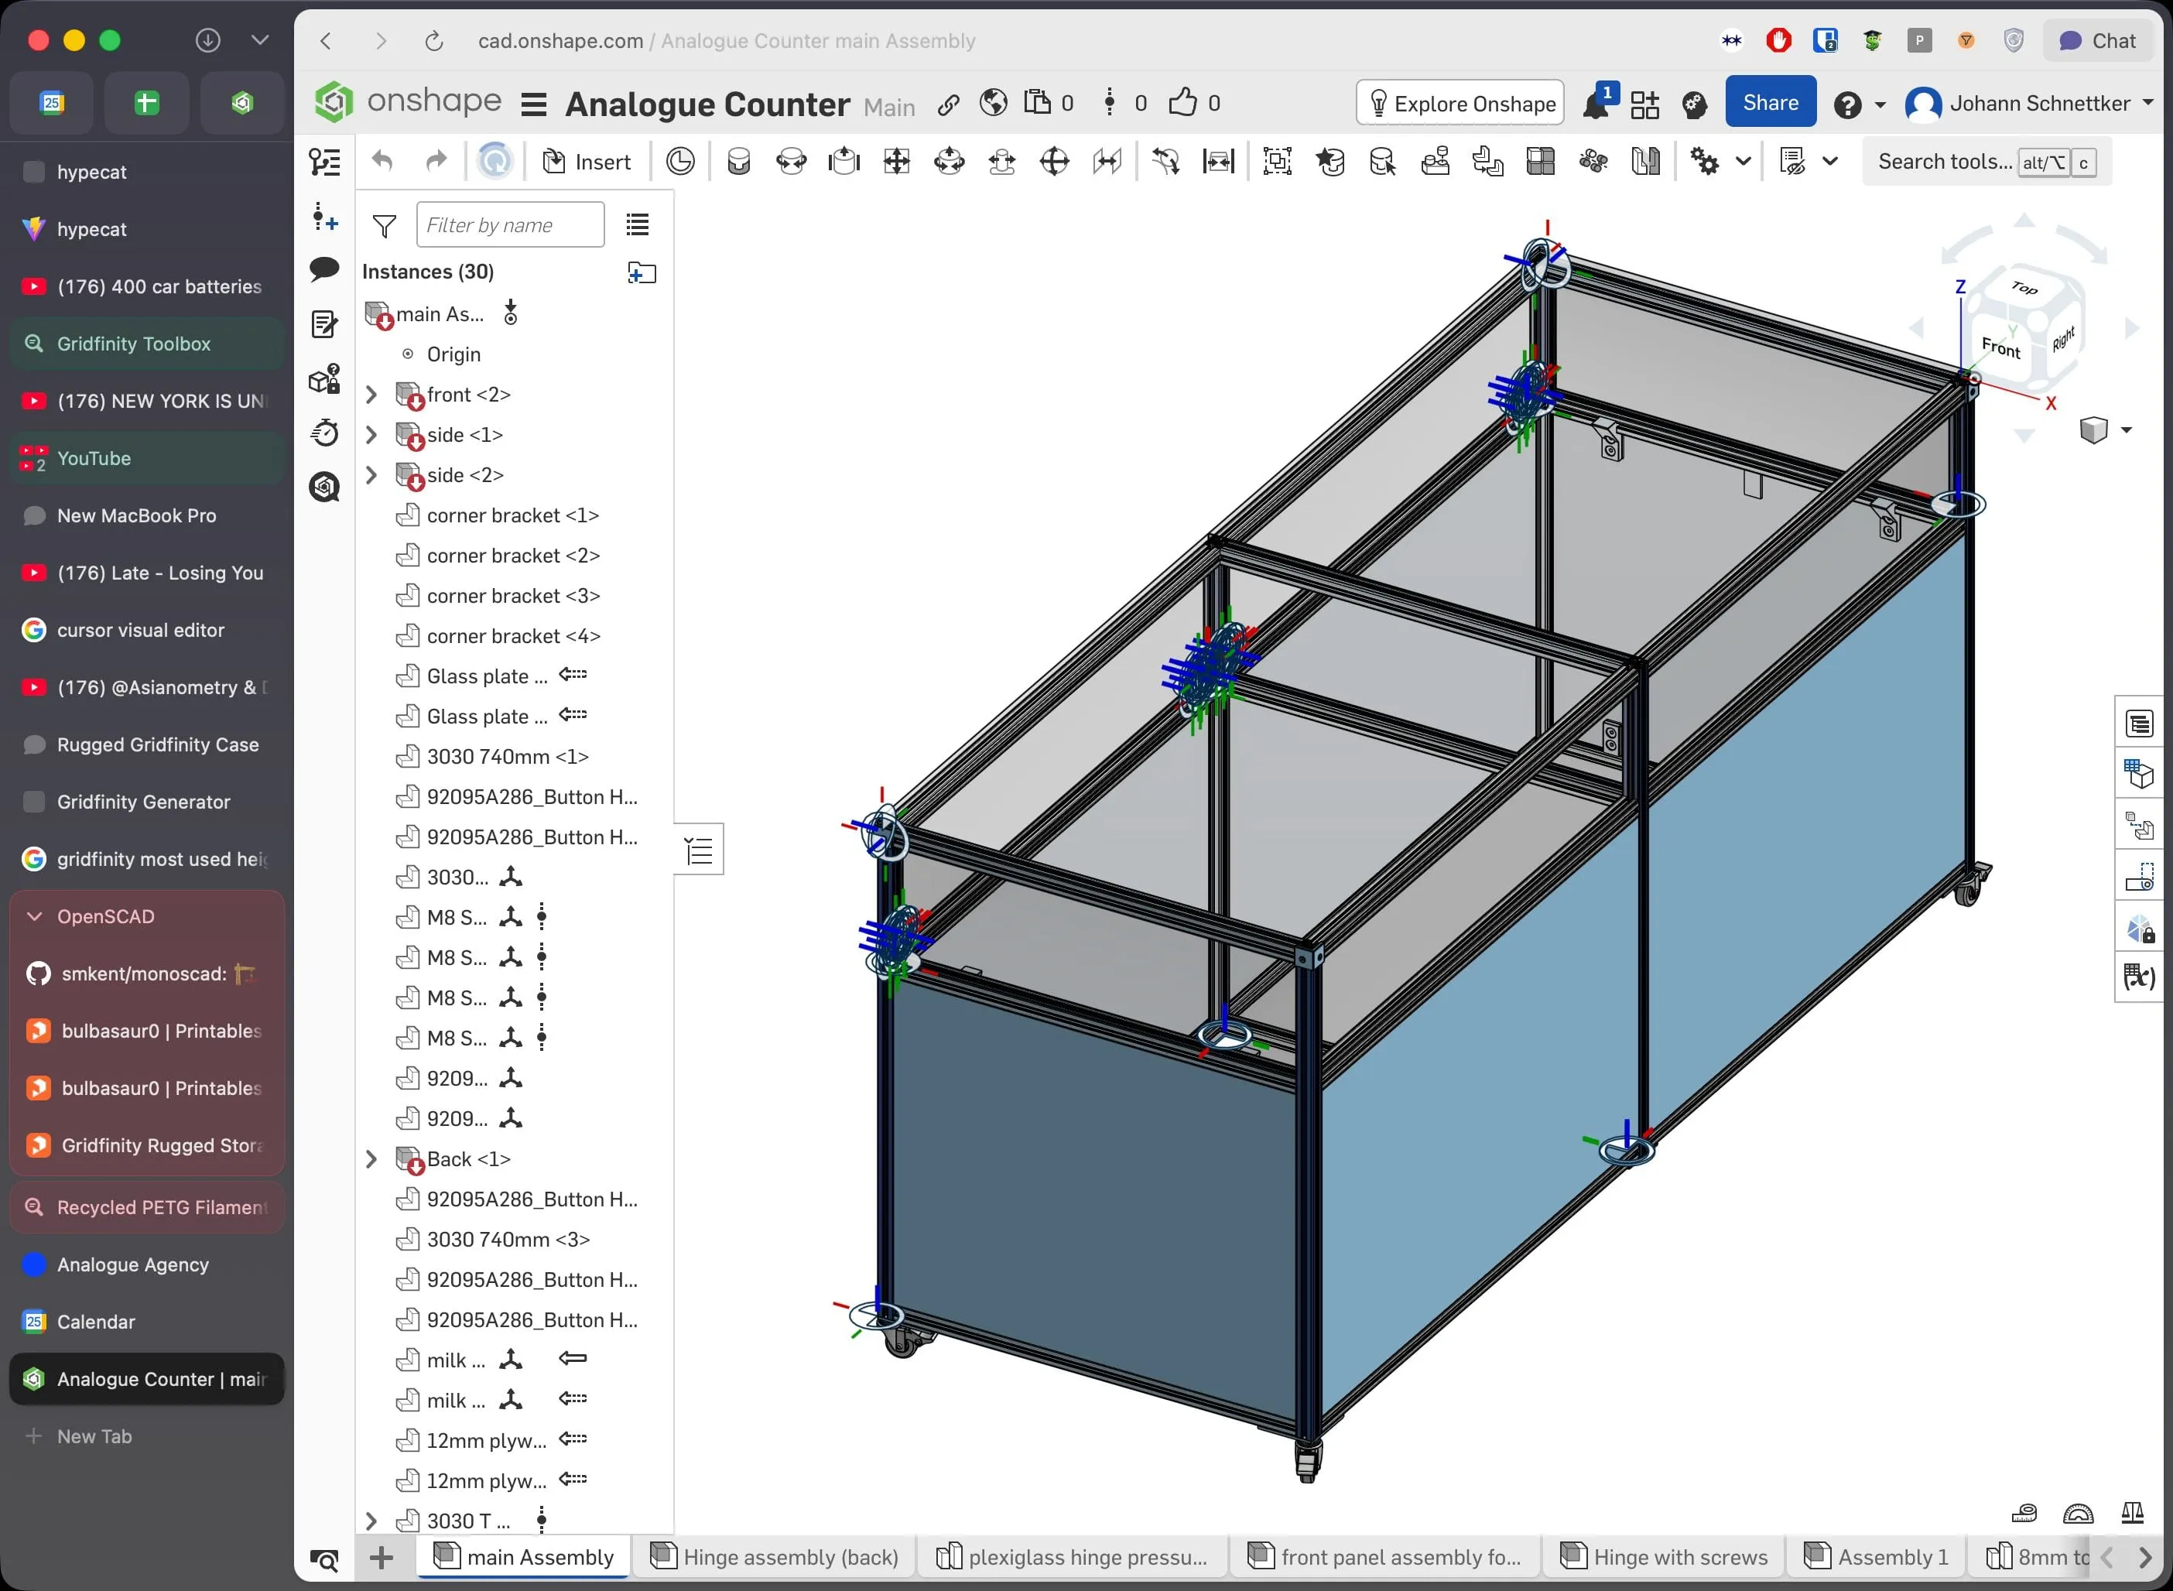The width and height of the screenshot is (2173, 1591).
Task: Switch to Hinge assembly (back) tab
Action: point(775,1557)
